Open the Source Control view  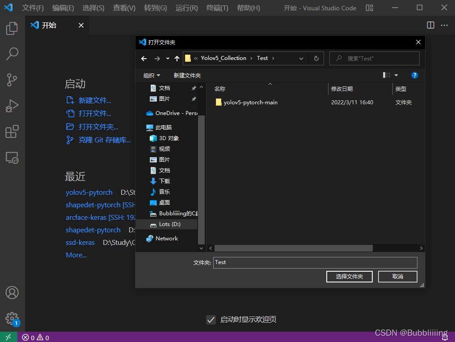point(12,80)
